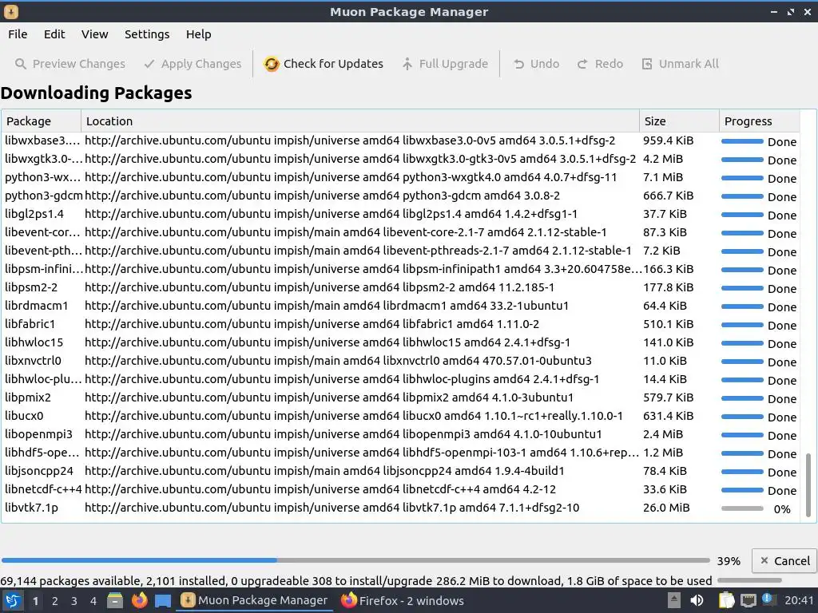Screen dimensions: 818x613
Task: Select the libvtk7.1p package row
Action: coord(400,508)
